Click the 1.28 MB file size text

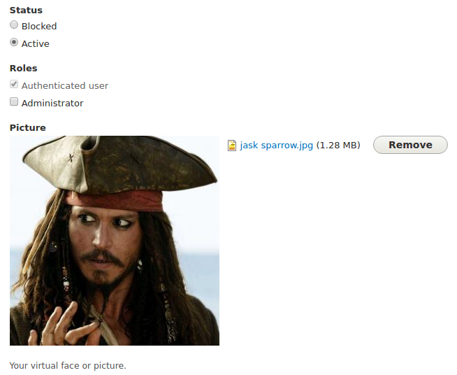tap(338, 145)
